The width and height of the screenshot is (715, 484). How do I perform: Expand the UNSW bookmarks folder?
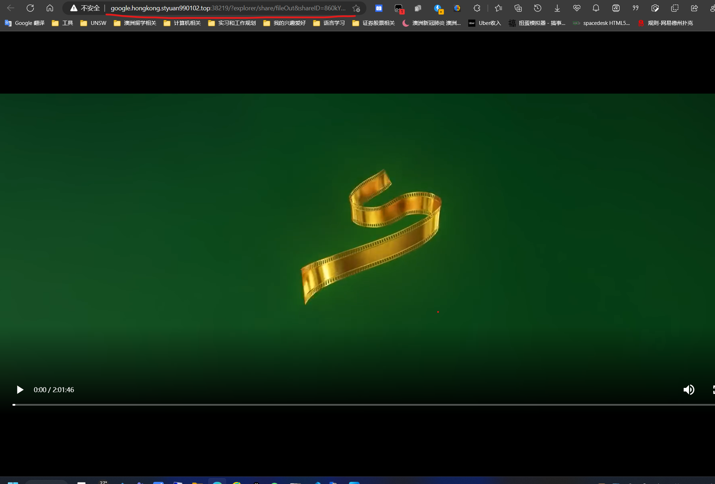(94, 23)
